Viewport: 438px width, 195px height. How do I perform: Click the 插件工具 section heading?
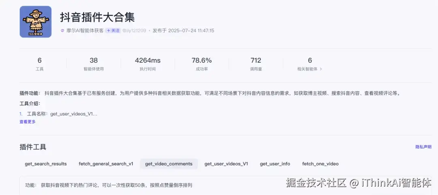tap(33, 147)
